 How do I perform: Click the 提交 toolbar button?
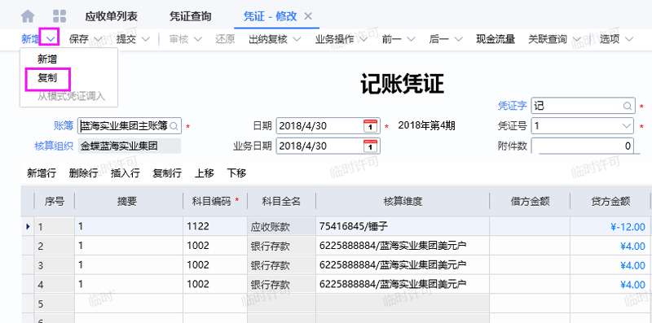(126, 39)
